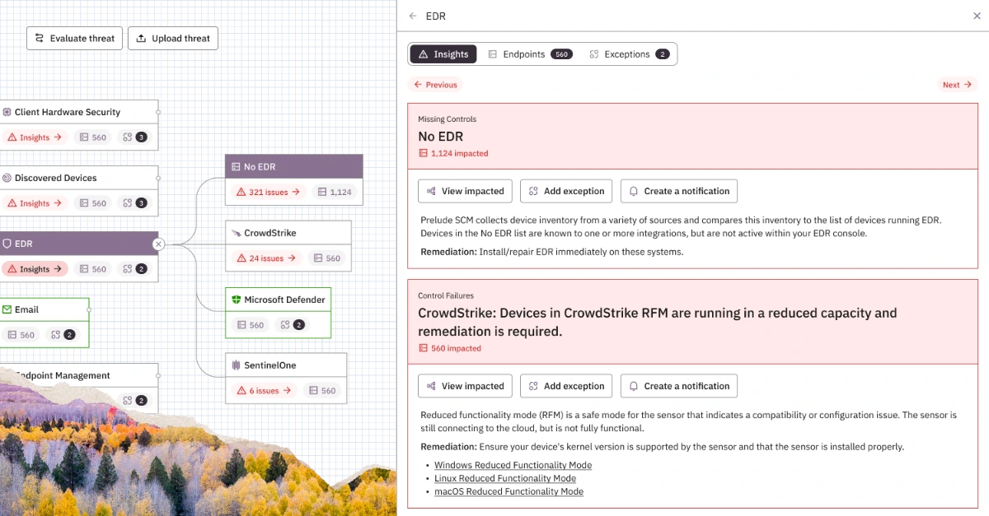This screenshot has width=989, height=516.
Task: Click exceptions badge 2 on Email node
Action: point(63,335)
